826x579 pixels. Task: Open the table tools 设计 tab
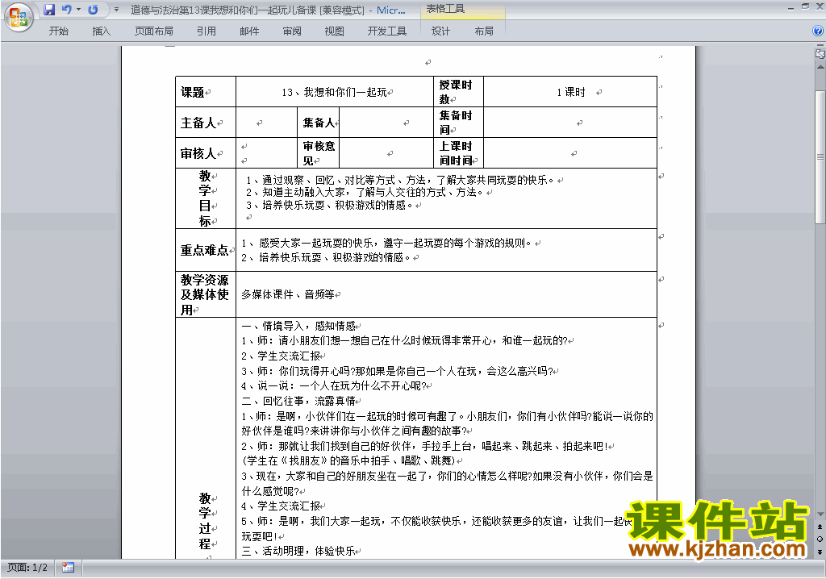point(440,31)
